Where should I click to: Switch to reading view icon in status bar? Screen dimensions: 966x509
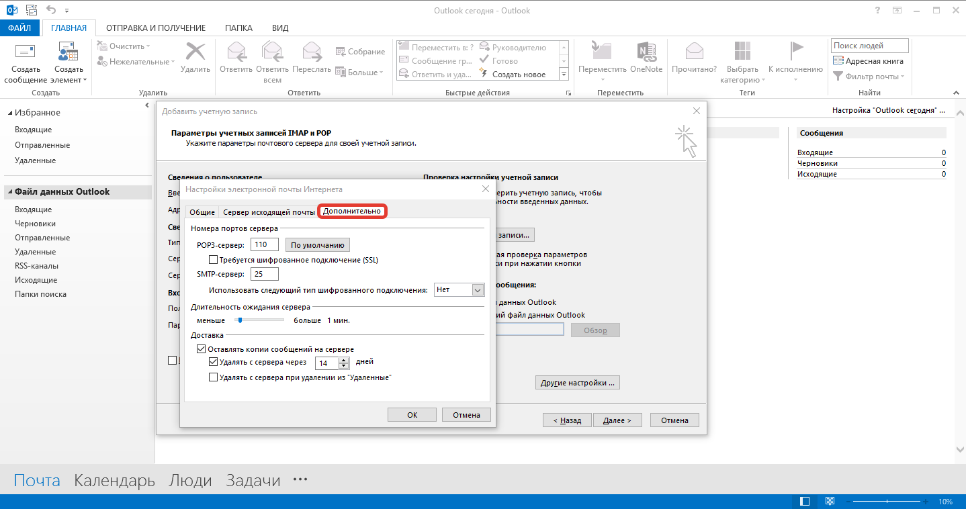coord(830,502)
